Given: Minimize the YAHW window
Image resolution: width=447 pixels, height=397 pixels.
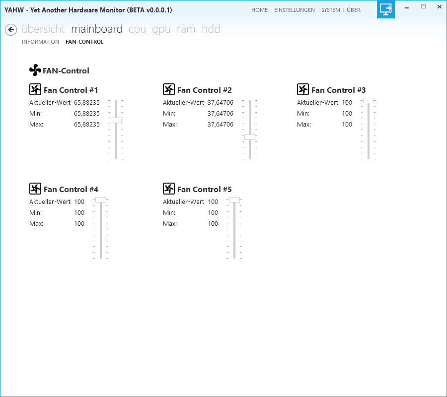Looking at the screenshot, I should point(407,7).
